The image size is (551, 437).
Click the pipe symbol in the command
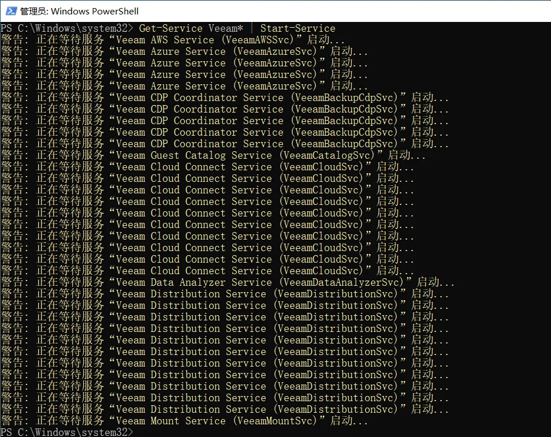point(252,28)
